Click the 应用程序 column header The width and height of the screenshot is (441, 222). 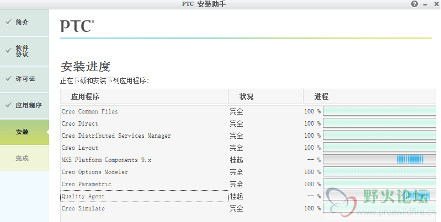(144, 96)
